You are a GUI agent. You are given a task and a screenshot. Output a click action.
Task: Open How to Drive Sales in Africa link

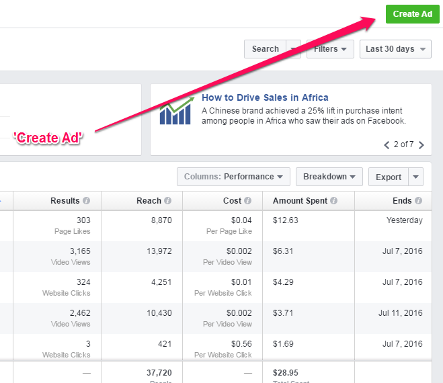pyautogui.click(x=265, y=98)
